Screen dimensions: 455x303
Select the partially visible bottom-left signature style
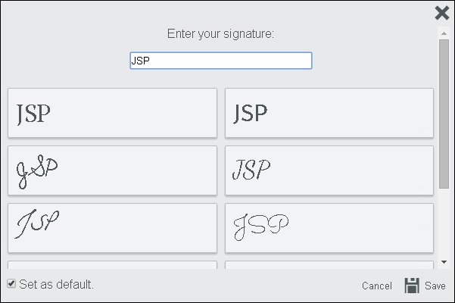pos(112,265)
